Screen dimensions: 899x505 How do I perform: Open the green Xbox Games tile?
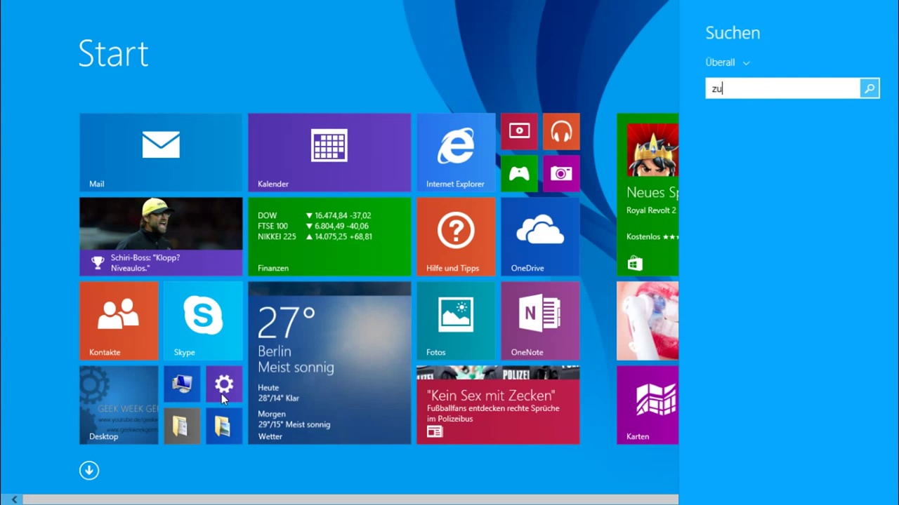(x=519, y=173)
